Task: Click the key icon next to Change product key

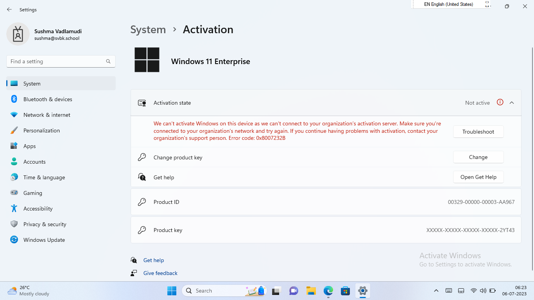Action: coord(142,157)
